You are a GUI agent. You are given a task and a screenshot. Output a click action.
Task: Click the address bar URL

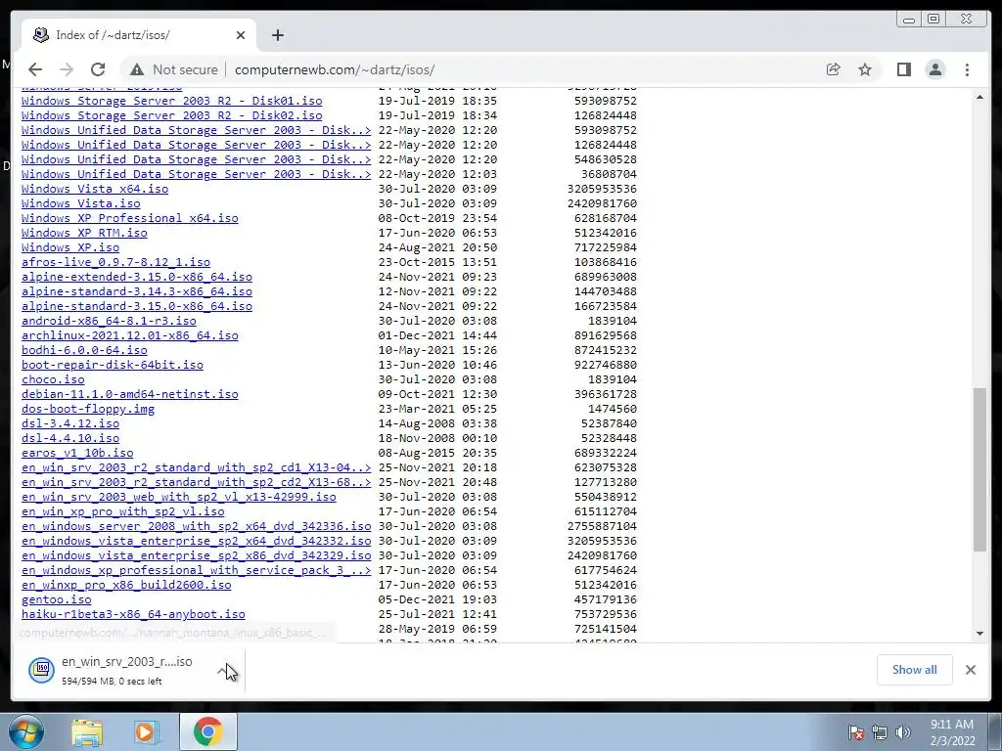click(335, 69)
